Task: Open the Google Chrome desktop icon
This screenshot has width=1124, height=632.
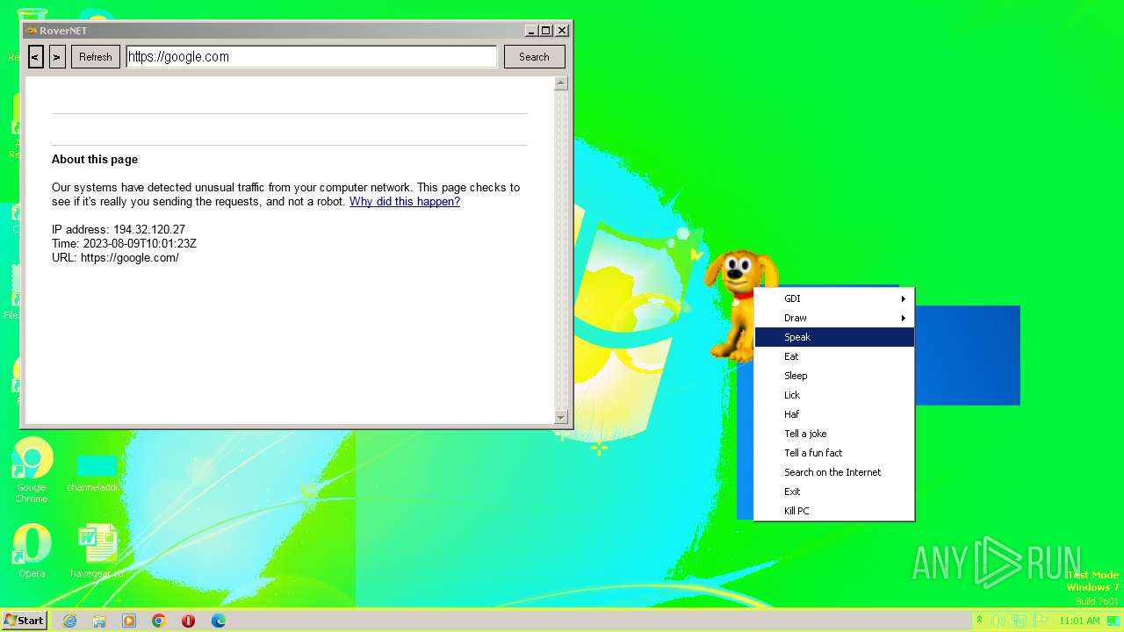Action: (x=32, y=470)
